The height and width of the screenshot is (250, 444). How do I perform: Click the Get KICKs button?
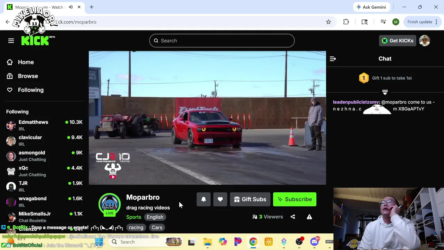pyautogui.click(x=398, y=41)
